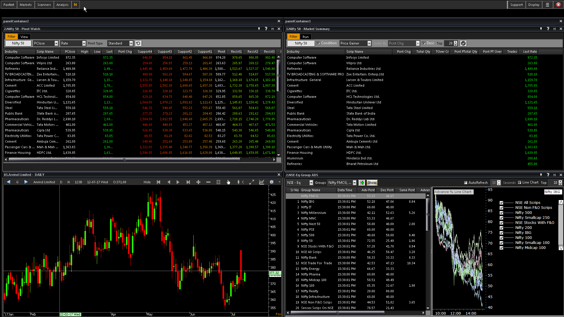Open the Scanners menu
Screen dimensions: 564x317
tap(44, 5)
